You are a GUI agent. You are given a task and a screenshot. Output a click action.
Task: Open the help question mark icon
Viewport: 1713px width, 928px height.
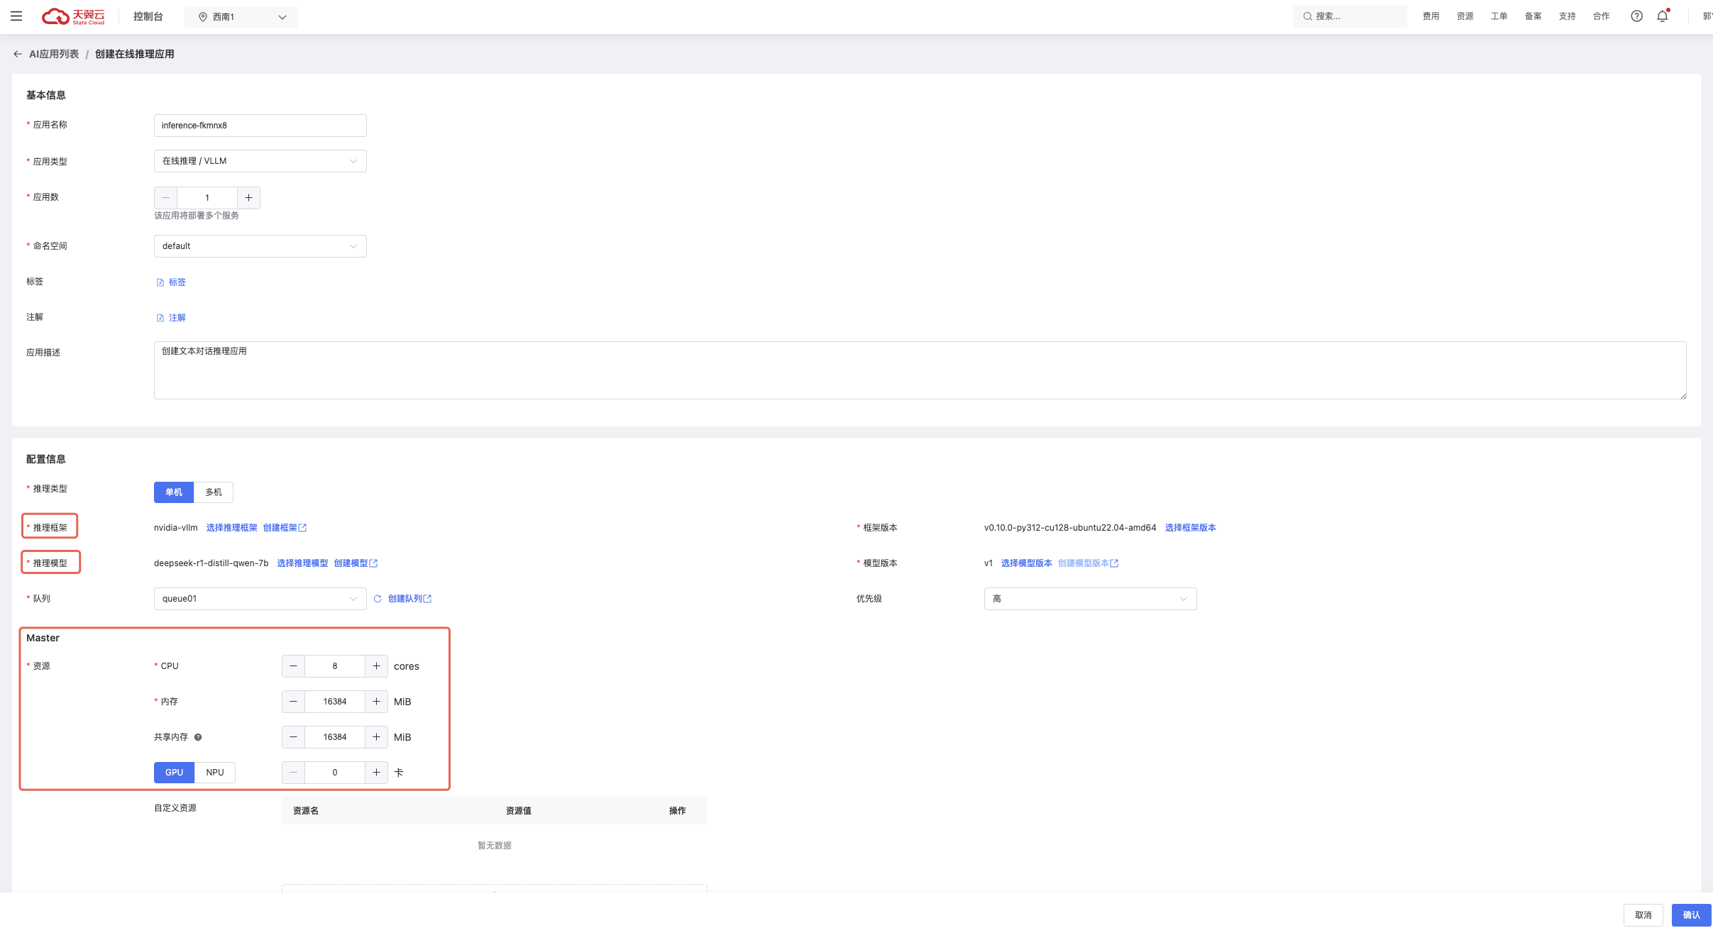(1636, 16)
